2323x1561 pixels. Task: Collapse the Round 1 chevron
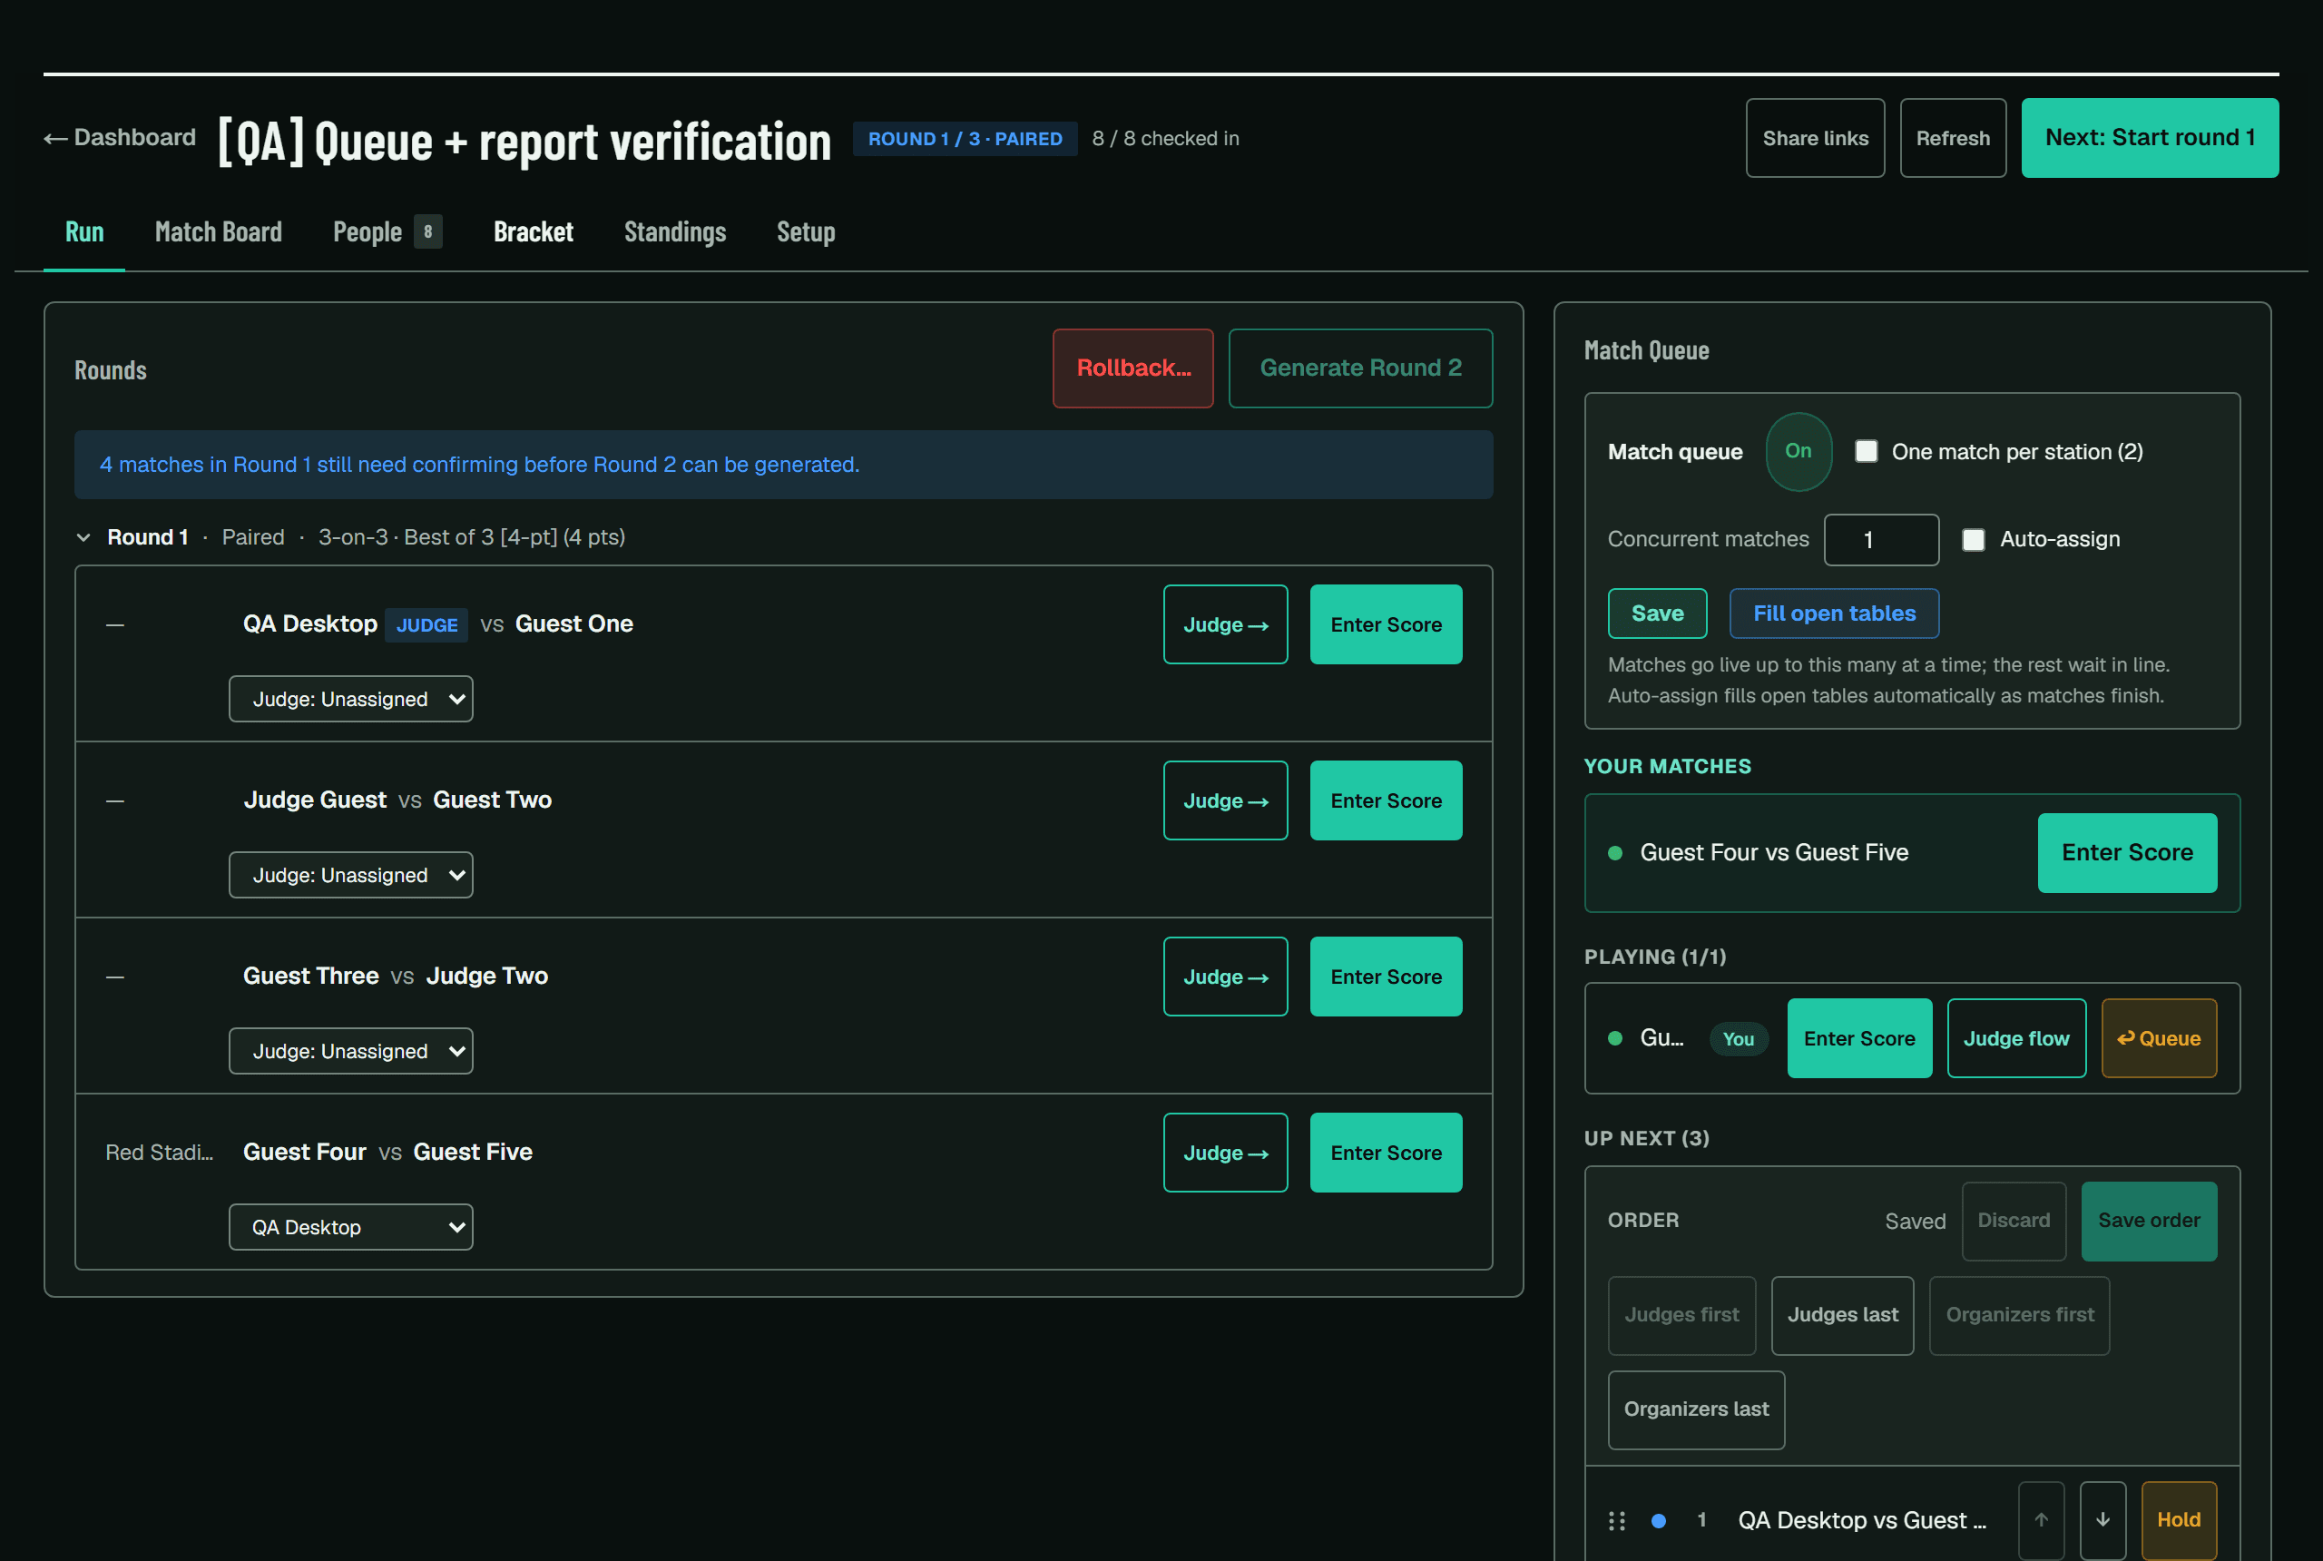[x=83, y=537]
